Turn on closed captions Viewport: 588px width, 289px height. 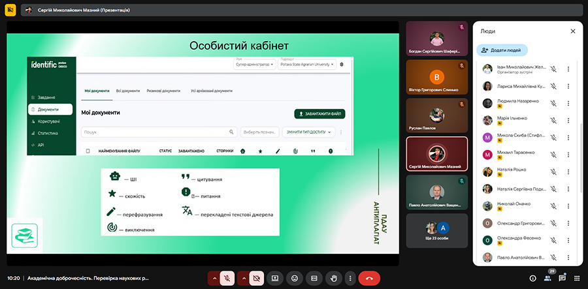(314, 278)
